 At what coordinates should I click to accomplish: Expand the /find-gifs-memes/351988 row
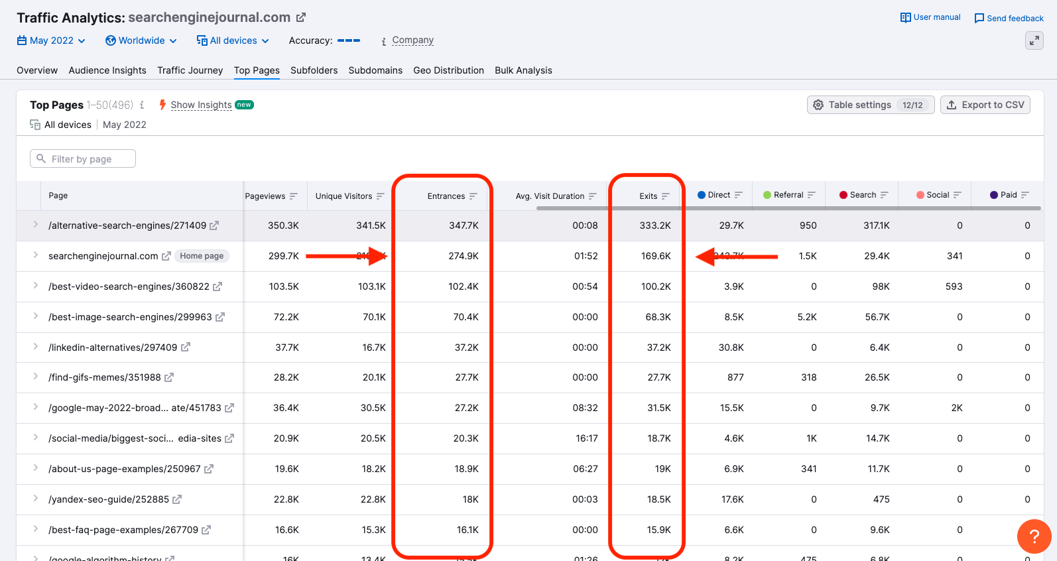36,377
